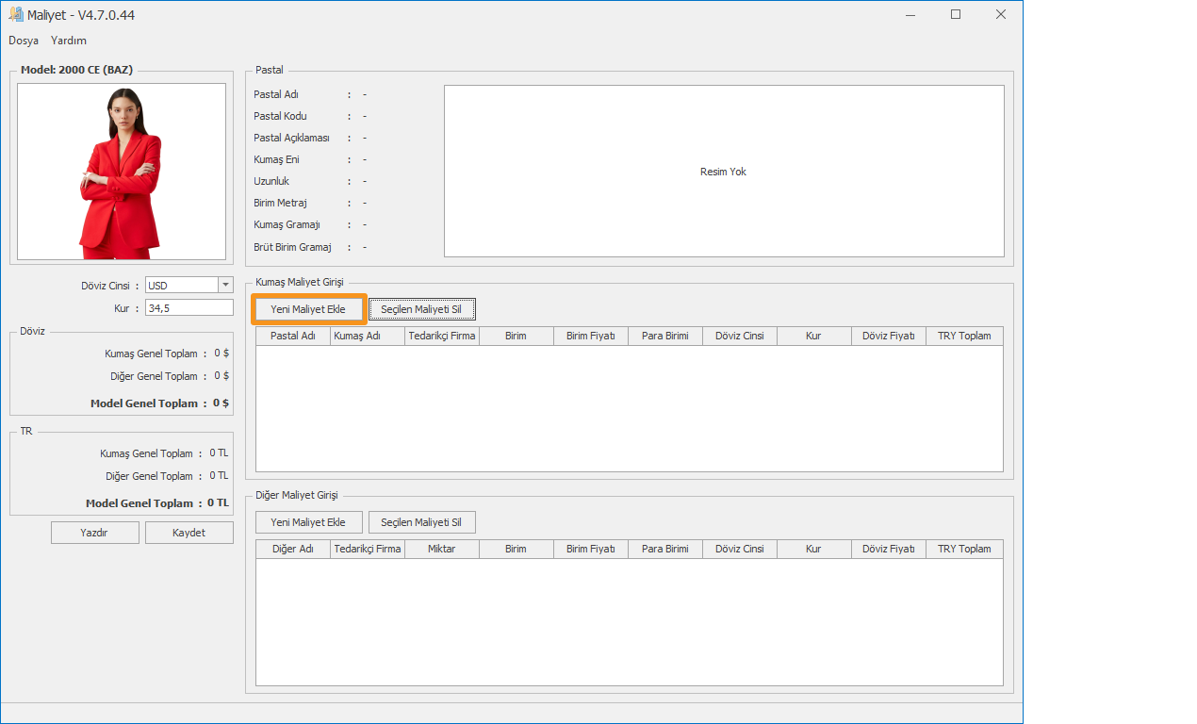Expand the Döviz Cinsi currency dropdown
This screenshot has width=1197, height=724.
click(225, 286)
